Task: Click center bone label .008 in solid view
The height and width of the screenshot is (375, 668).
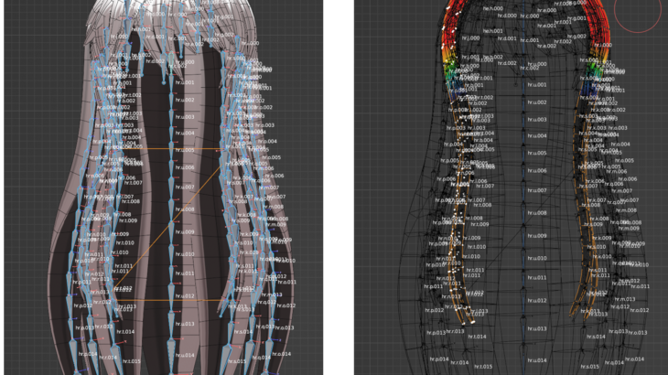Action: (x=185, y=209)
